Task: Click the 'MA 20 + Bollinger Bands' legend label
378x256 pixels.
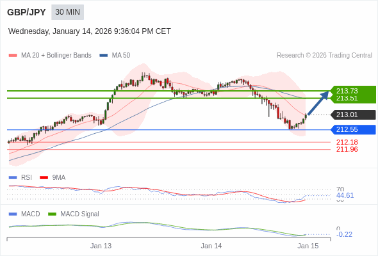Action: 56,56
